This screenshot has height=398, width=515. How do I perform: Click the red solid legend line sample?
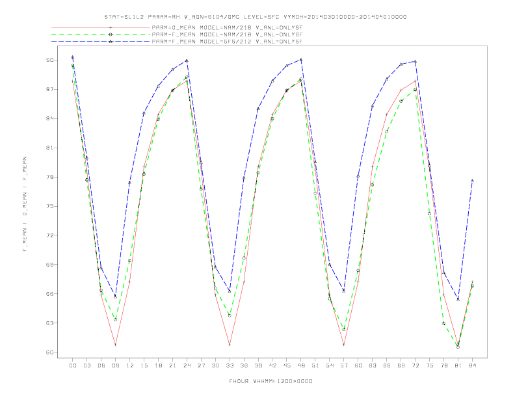pos(101,27)
